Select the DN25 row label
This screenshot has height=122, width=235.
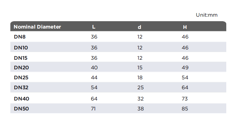click(21, 77)
